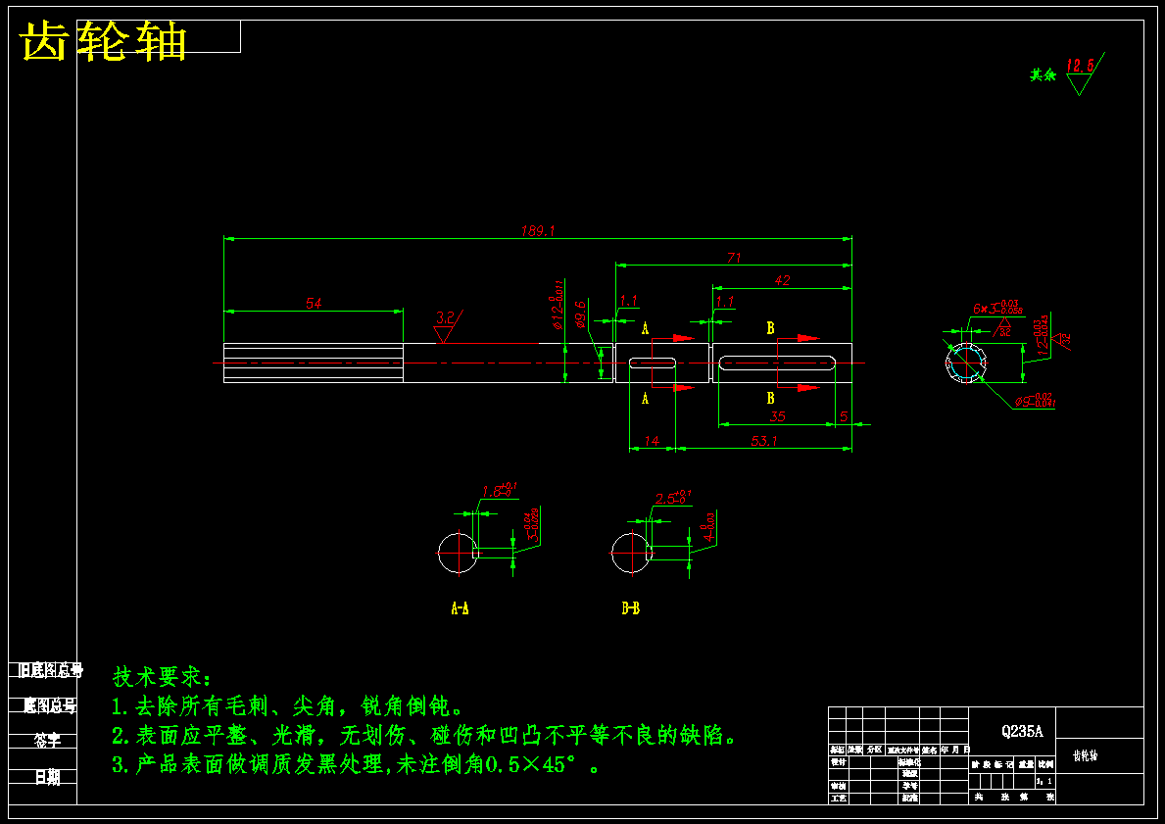Click the 技术要求 heading

162,677
